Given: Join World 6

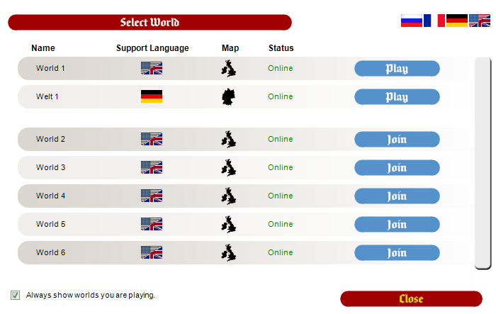Looking at the screenshot, I should (397, 253).
